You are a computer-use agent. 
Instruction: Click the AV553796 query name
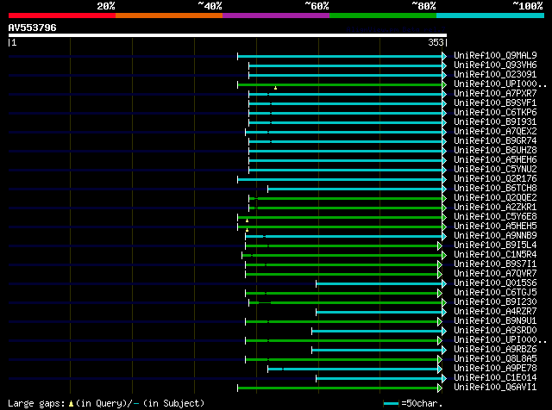33,28
